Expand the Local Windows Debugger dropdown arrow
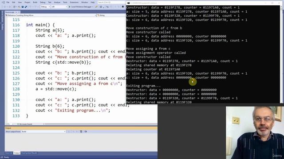Screen dimensions: 284x159 (93, 7)
